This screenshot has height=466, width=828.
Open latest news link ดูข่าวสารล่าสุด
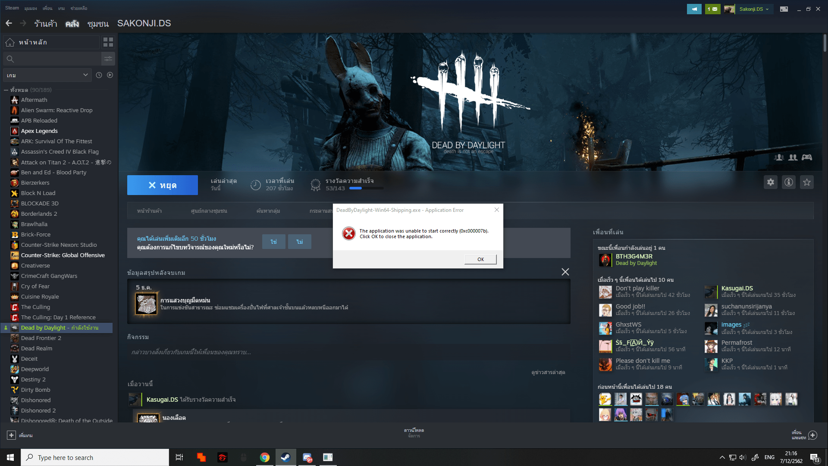tap(548, 372)
